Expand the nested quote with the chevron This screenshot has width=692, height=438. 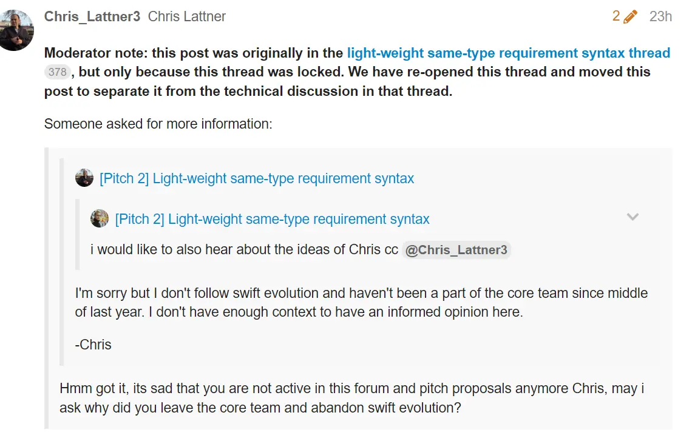click(x=633, y=217)
